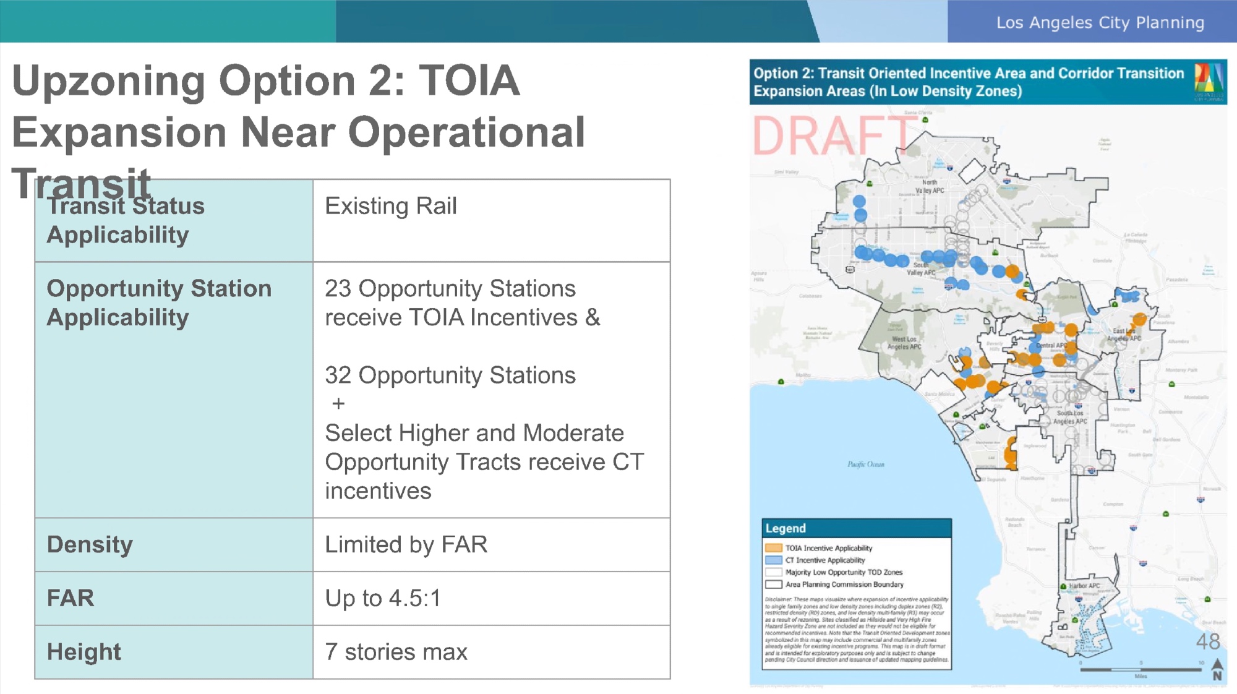Viewport: 1237px width, 694px height.
Task: Click the north arrow compass icon
Action: click(x=1217, y=669)
